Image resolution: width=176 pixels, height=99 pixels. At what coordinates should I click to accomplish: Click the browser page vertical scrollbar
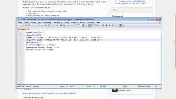[175, 42]
